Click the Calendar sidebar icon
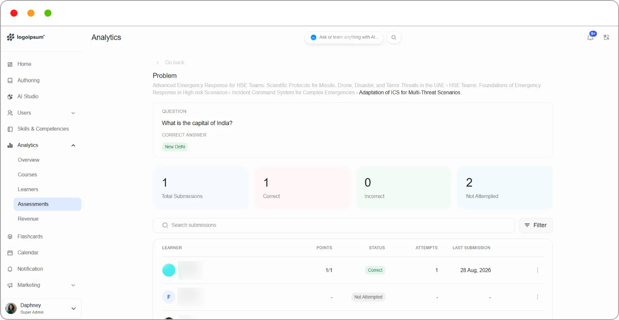The height and width of the screenshot is (320, 619). (10, 253)
